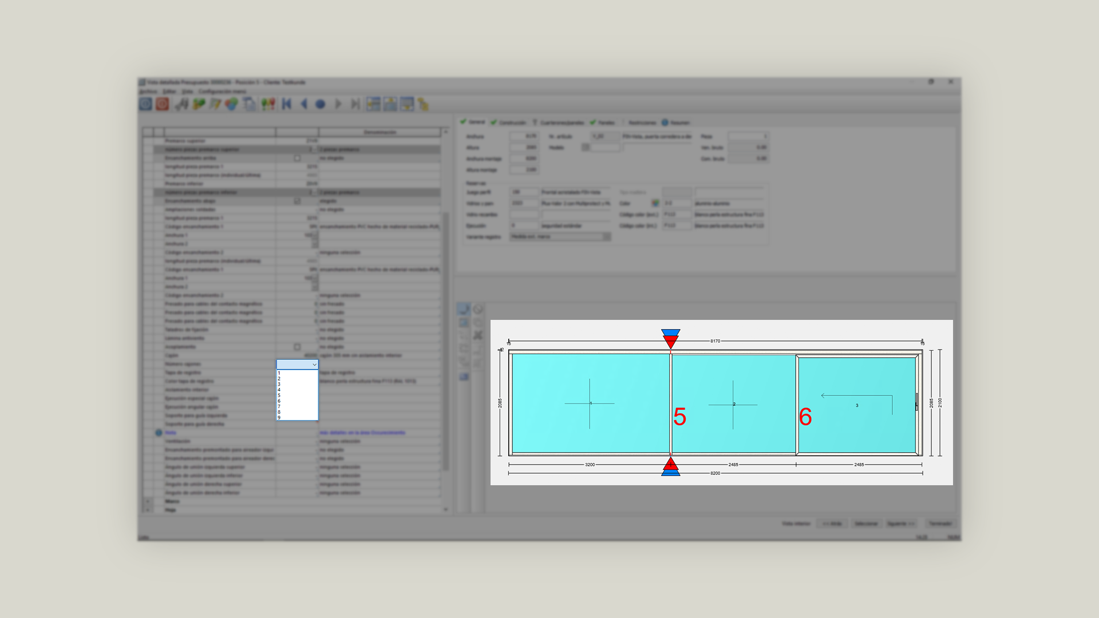Click the top red triangle marker in drawing
The image size is (1099, 618).
pos(670,342)
